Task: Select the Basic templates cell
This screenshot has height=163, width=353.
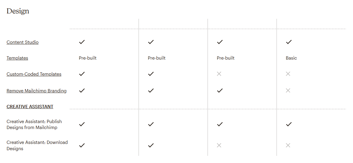Action: pyautogui.click(x=291, y=58)
